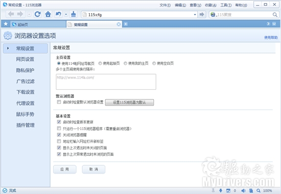Image resolution: width=281 pixels, height=194 pixels.
Task: Click the 应用 button
Action: [65, 169]
